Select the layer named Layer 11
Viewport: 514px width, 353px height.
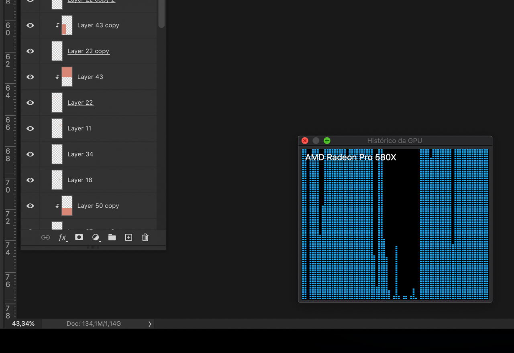tap(79, 128)
